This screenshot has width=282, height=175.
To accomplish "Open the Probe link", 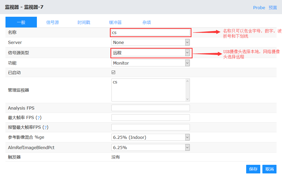I will pos(259,8).
